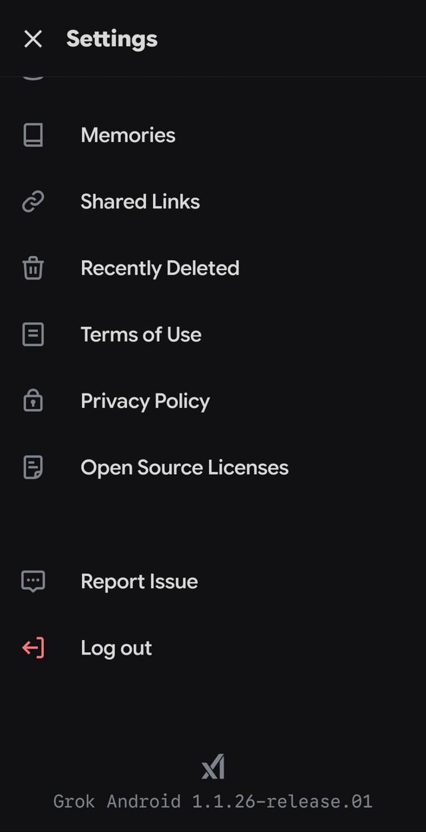Click the Privacy Policy padlock icon

(33, 401)
